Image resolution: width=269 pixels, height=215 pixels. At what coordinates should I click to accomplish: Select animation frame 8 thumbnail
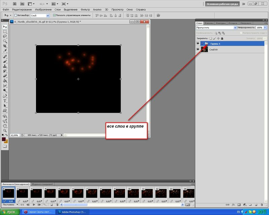click(x=106, y=193)
